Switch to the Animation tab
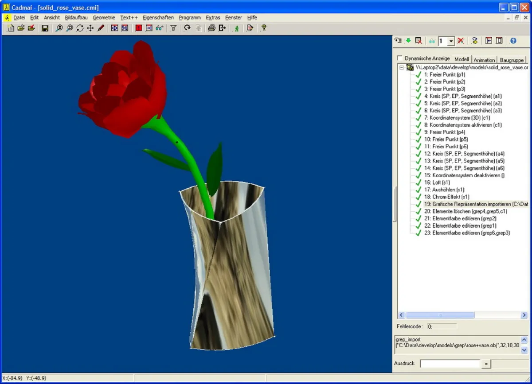The width and height of the screenshot is (532, 384). point(484,60)
